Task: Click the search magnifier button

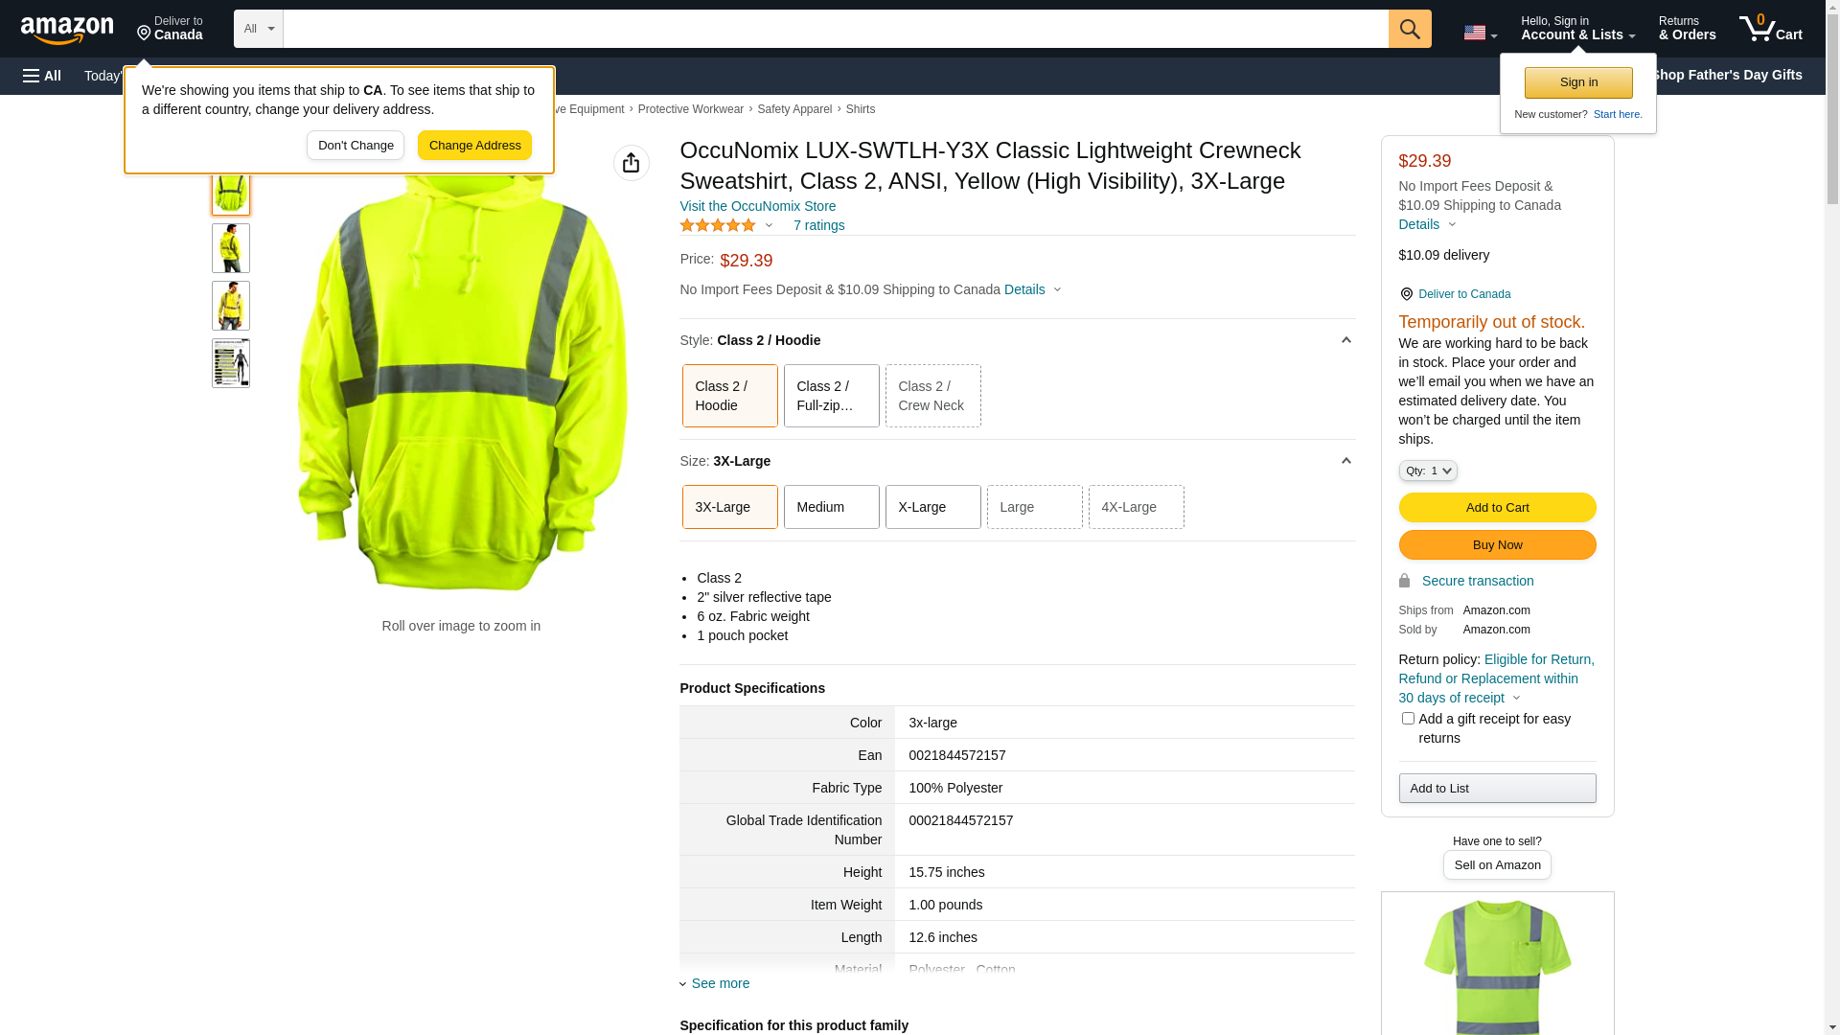Action: tap(1409, 29)
